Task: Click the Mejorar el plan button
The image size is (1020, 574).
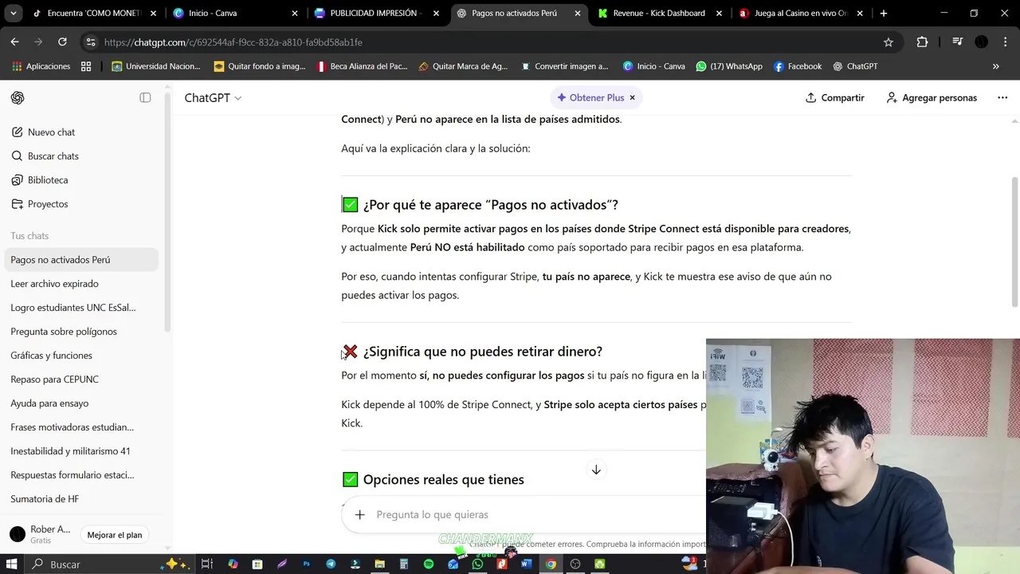Action: click(115, 535)
